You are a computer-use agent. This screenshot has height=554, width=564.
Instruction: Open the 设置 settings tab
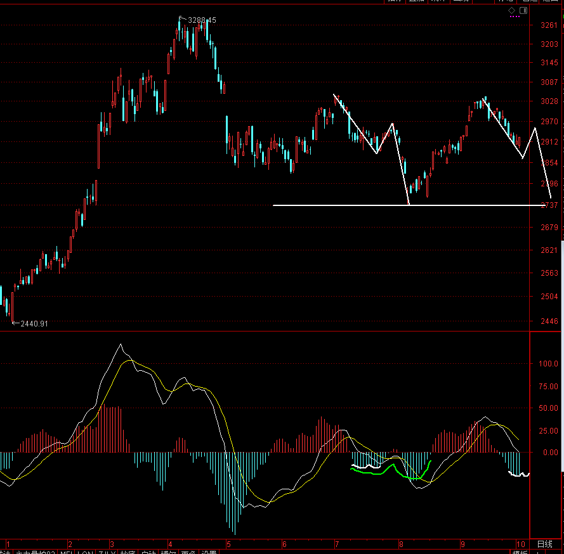209,552
